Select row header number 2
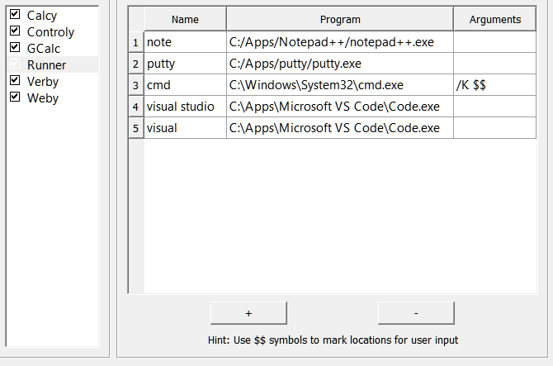This screenshot has height=366, width=553. (136, 64)
